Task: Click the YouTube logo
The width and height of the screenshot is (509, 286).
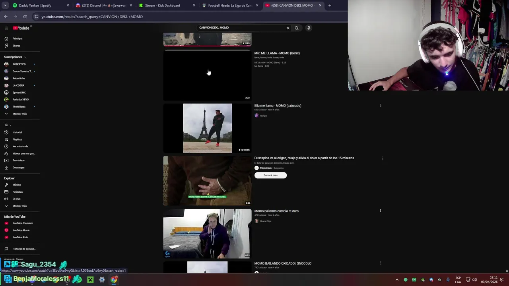Action: (x=21, y=28)
